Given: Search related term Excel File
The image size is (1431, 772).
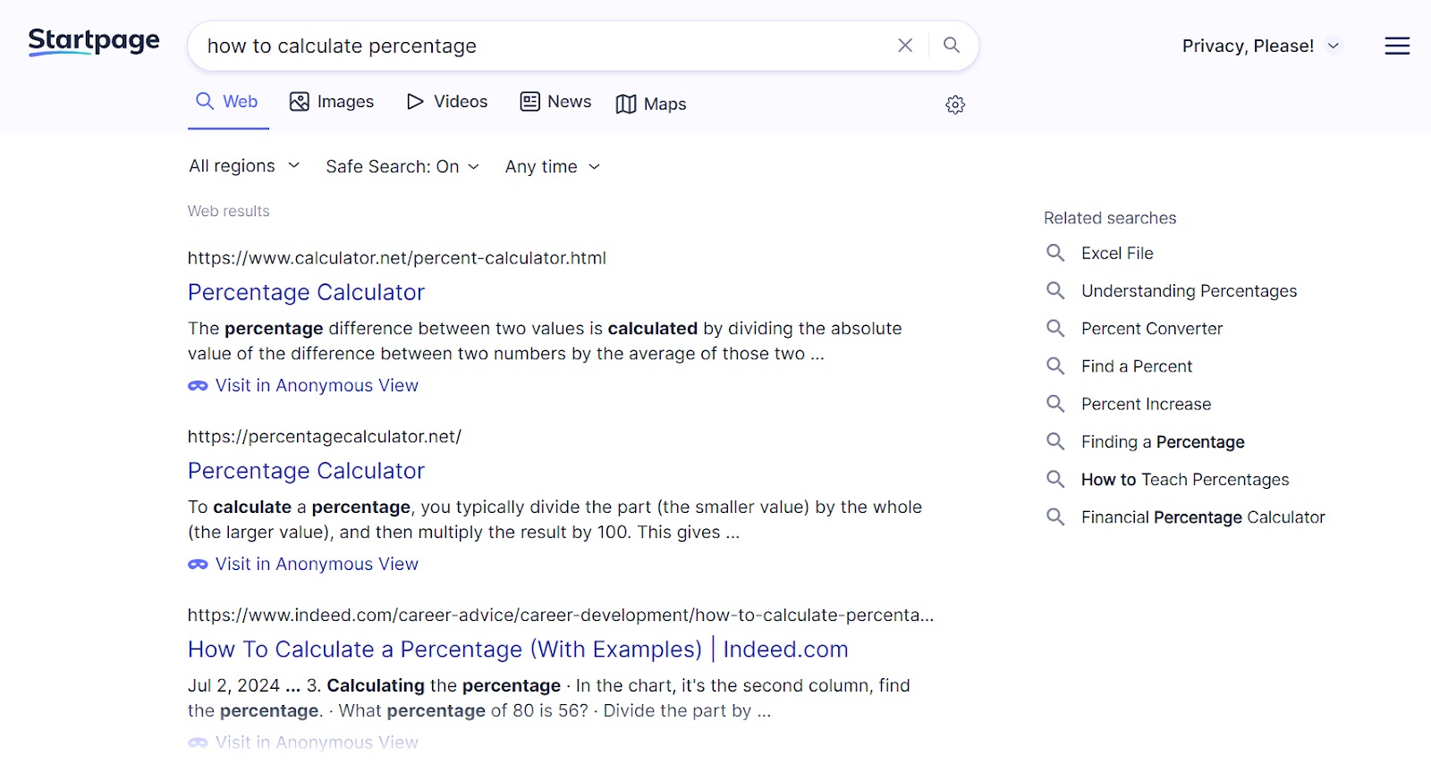Looking at the screenshot, I should 1117,254.
